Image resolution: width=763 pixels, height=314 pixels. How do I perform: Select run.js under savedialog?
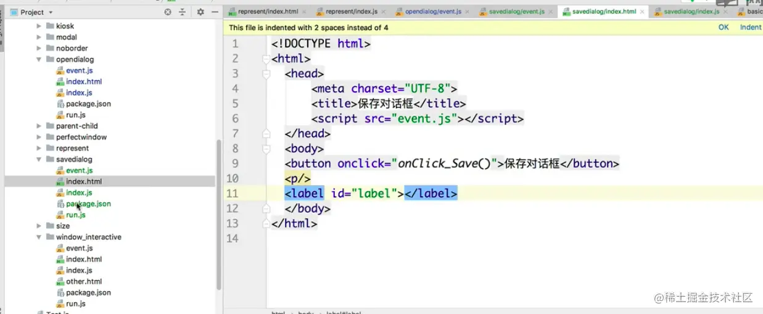[x=75, y=215]
